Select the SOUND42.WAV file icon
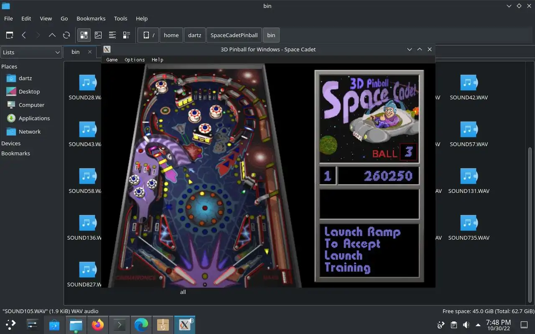This screenshot has width=535, height=334. tap(469, 83)
